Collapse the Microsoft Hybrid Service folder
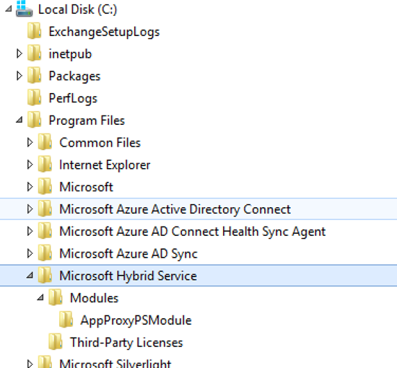The width and height of the screenshot is (397, 368). pyautogui.click(x=30, y=276)
